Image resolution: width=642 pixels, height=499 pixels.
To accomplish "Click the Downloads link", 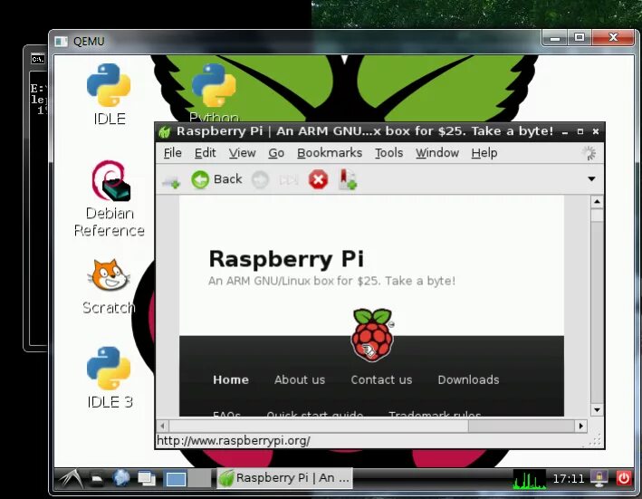I will pyautogui.click(x=468, y=379).
